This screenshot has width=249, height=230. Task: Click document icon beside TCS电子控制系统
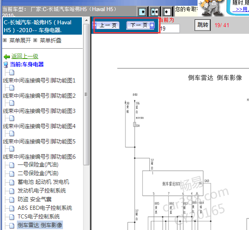click(x=12, y=217)
